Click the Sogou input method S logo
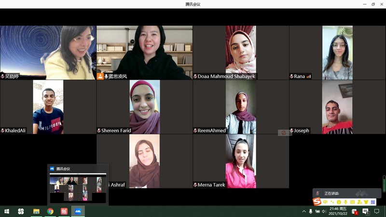 [x=317, y=202]
